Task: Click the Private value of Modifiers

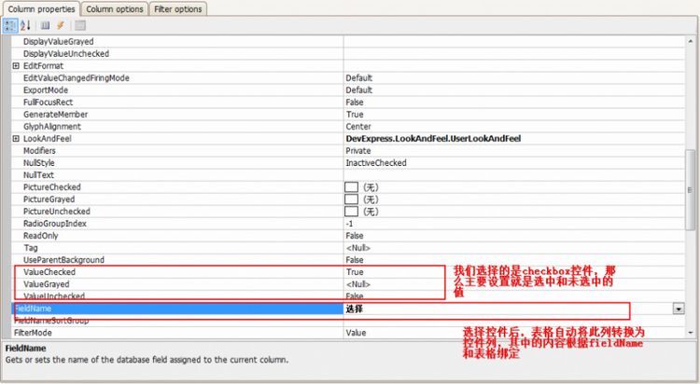Action: pyautogui.click(x=358, y=151)
